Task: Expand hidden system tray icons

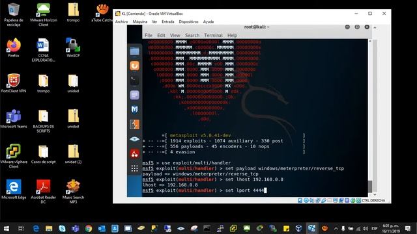Action: pyautogui.click(x=336, y=228)
